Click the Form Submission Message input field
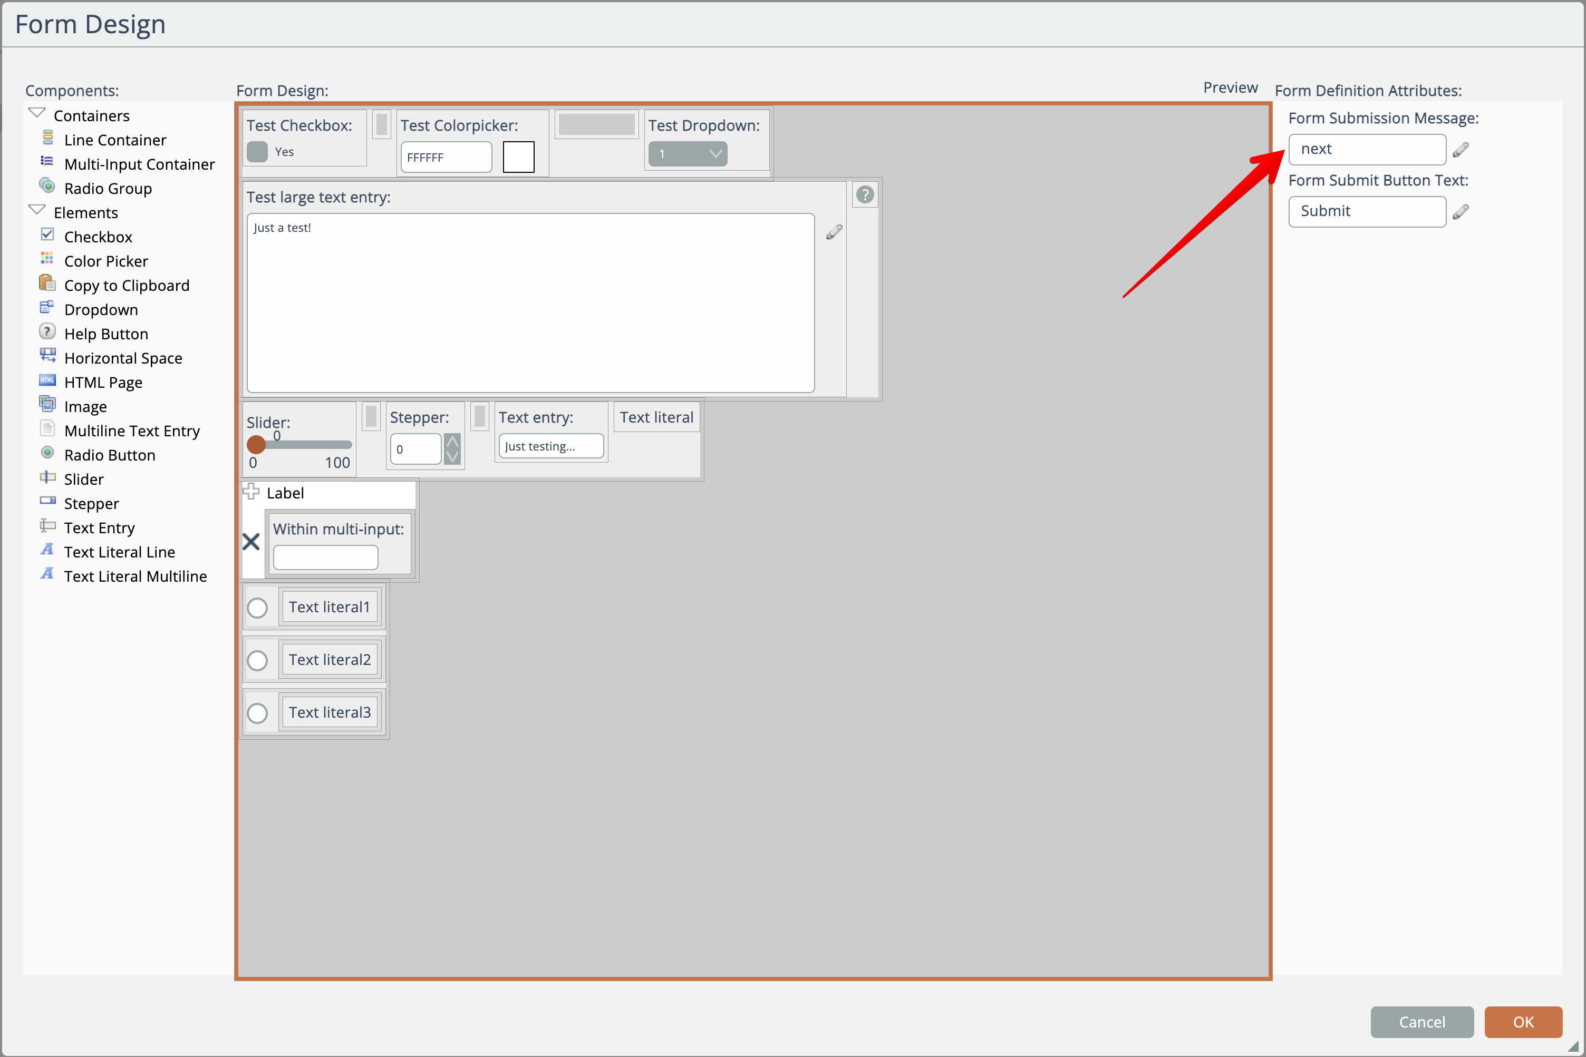Screen dimensions: 1586x1057 [x=1367, y=149]
